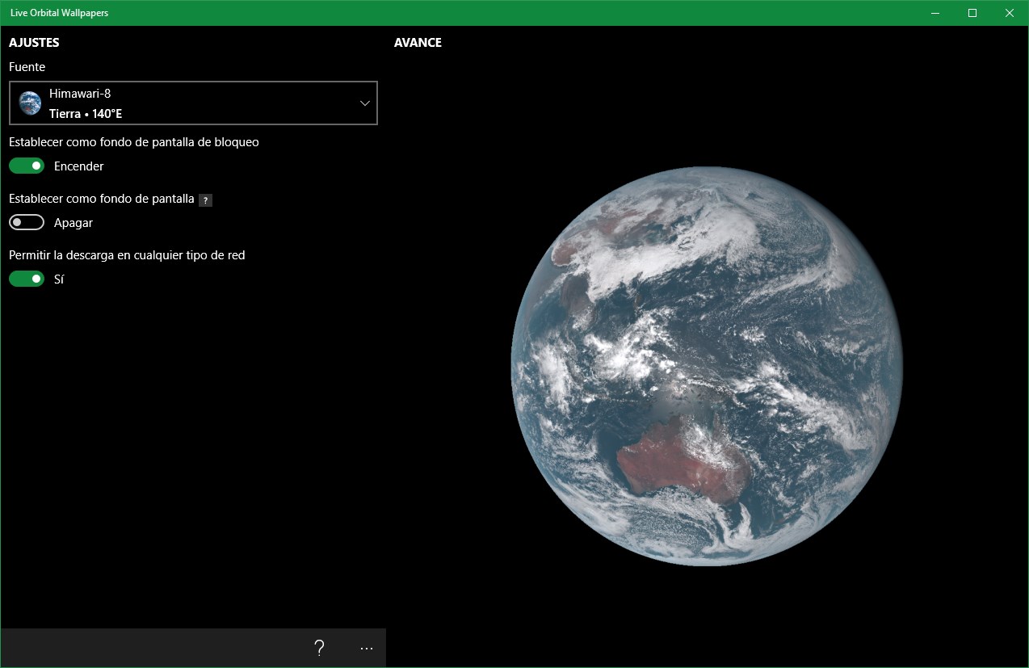The height and width of the screenshot is (668, 1029).
Task: Minimize the Live Orbital Wallpapers window
Action: pyautogui.click(x=935, y=13)
